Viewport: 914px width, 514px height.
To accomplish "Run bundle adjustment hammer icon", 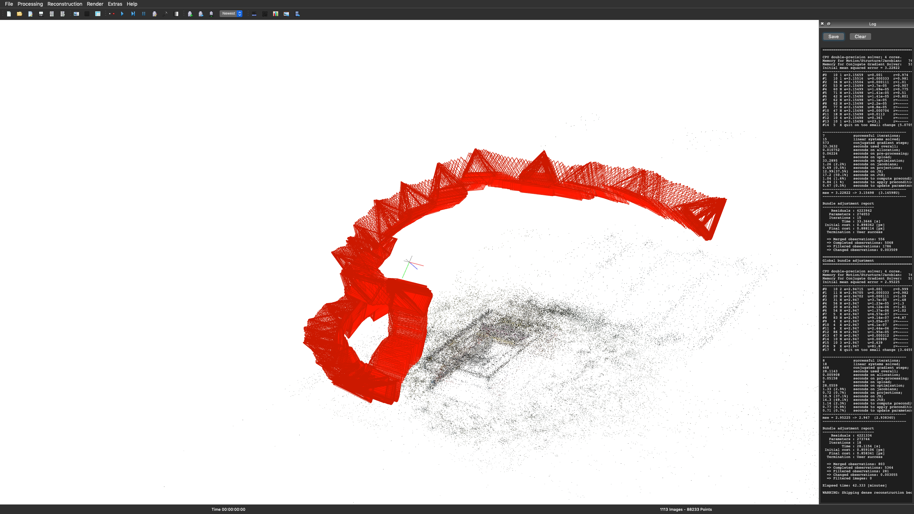I will point(165,14).
